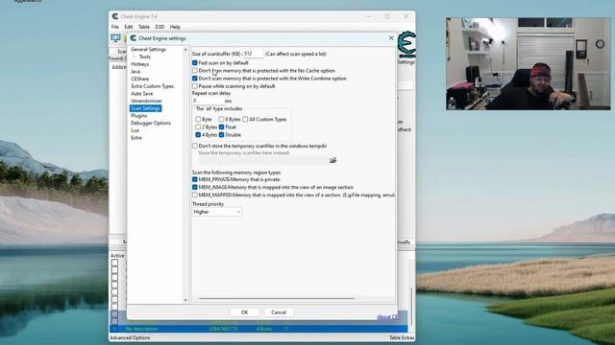
Task: Click the settings tree scroll down arrow
Action: pos(185,300)
